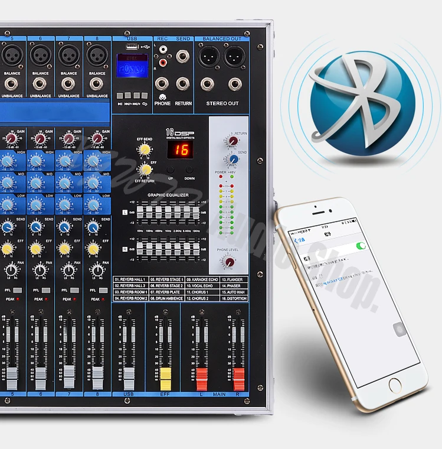
Task: Click the '16. DISTORTION' effect label
Action: point(234,298)
